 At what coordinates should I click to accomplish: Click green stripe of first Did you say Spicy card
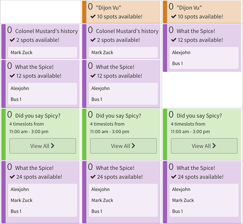coord(4,134)
